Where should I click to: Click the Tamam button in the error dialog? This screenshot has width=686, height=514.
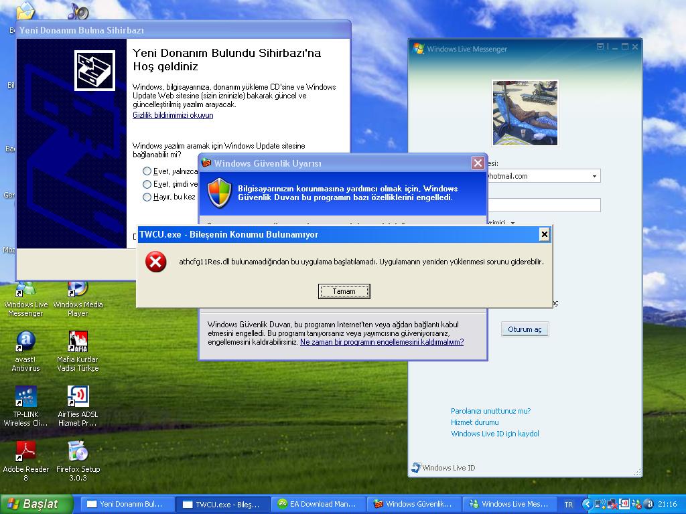(344, 292)
